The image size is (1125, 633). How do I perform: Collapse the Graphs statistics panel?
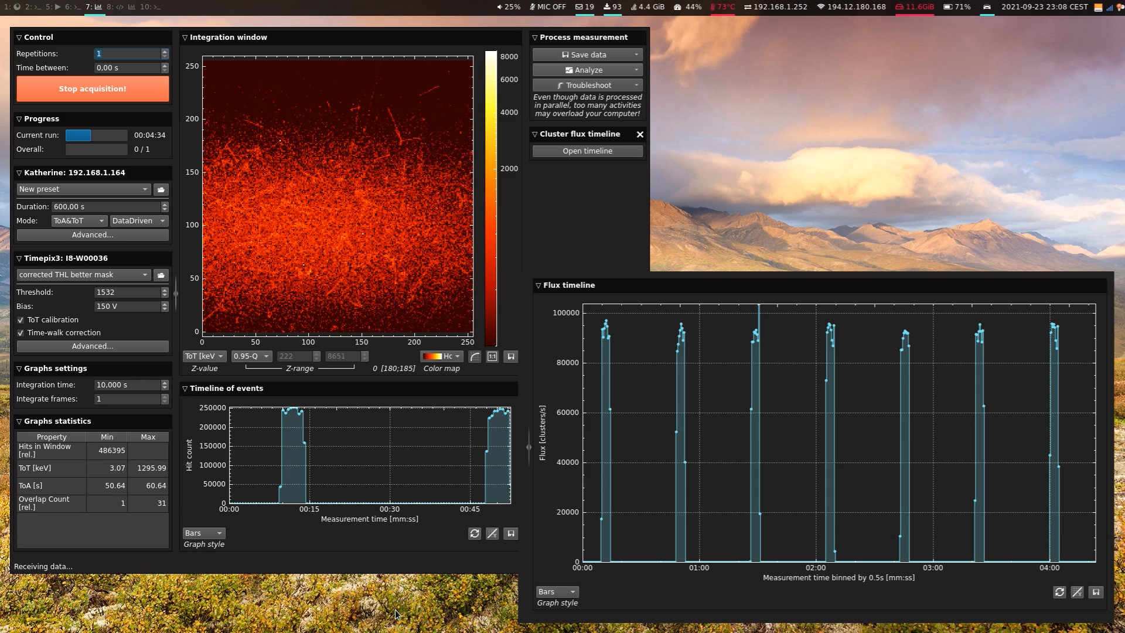19,421
